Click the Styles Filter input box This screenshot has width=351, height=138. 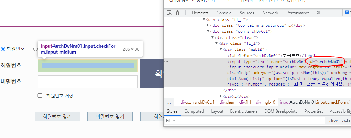point(245,120)
